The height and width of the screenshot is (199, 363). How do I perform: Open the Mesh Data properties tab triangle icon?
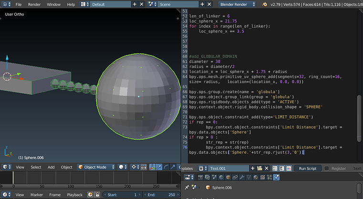tap(249, 177)
